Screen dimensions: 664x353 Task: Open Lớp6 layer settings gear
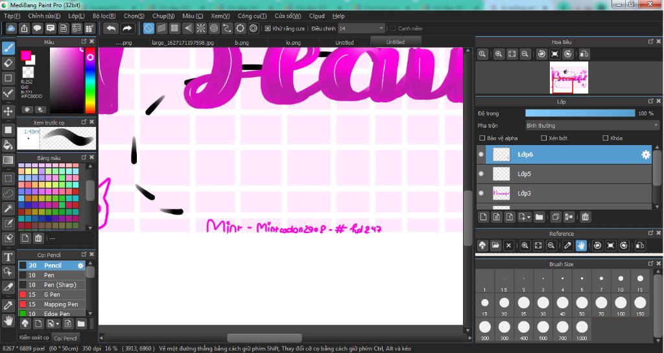coord(645,155)
